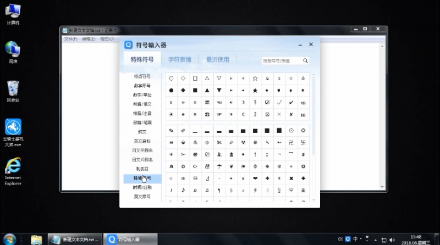Insert the scissors ✂ symbol
The image size is (440, 245).
pyautogui.click(x=183, y=154)
